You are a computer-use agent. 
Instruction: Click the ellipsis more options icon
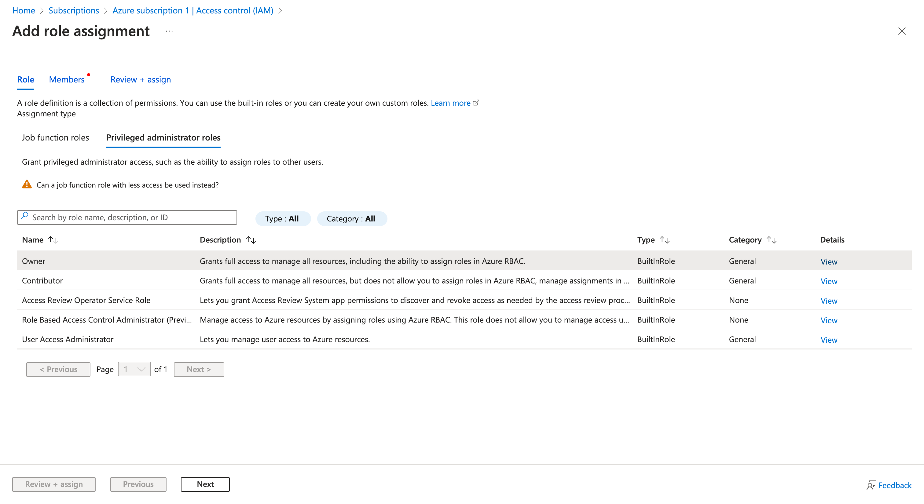169,31
